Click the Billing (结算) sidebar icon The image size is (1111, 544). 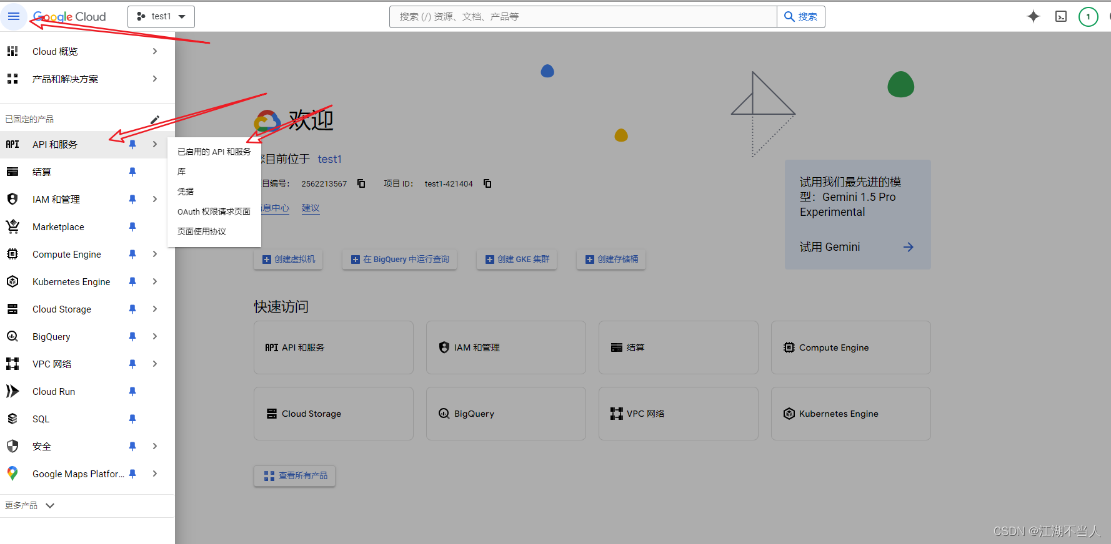point(12,172)
